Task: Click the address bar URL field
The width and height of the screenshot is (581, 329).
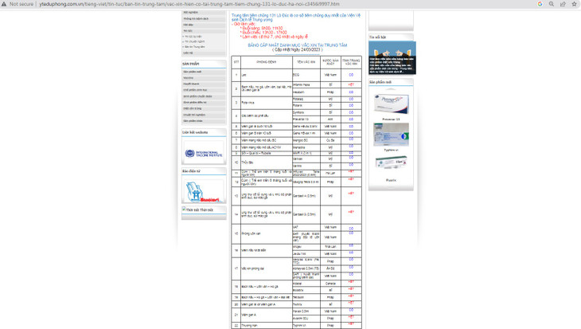Action: point(279,4)
